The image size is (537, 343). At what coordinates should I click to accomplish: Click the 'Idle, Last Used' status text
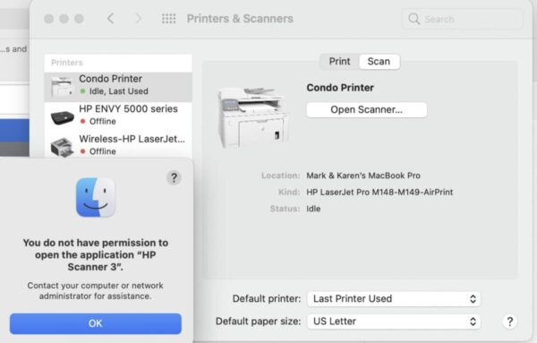[118, 91]
